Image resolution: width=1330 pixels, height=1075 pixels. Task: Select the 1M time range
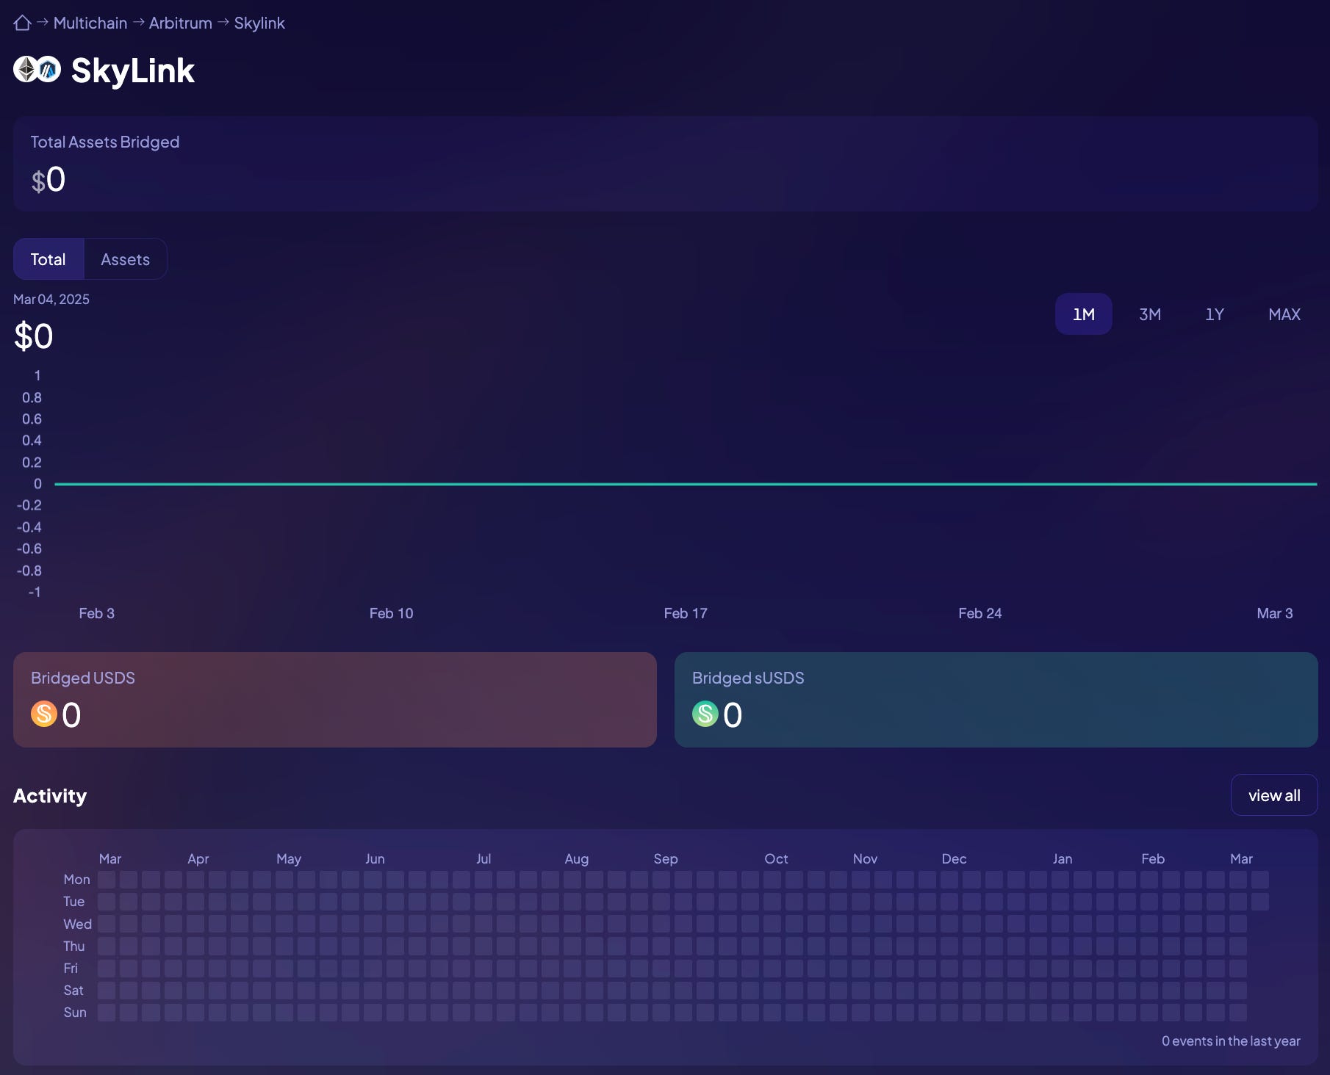(x=1084, y=314)
